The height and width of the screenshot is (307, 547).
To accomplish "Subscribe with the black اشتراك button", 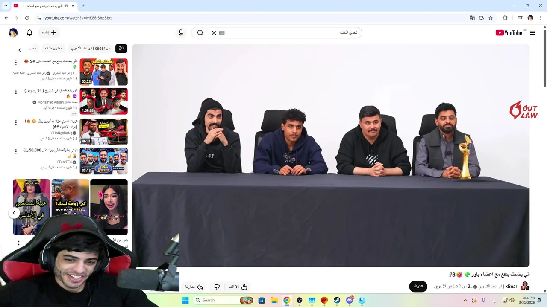I will [x=418, y=287].
